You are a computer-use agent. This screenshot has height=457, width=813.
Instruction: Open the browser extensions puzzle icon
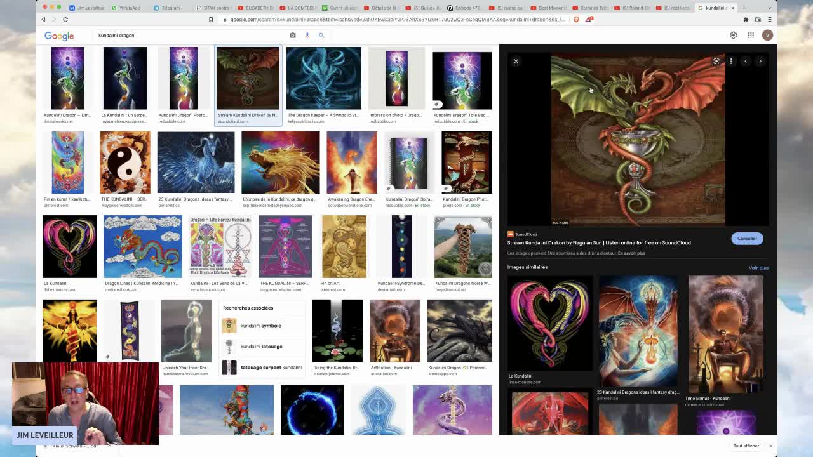click(746, 20)
